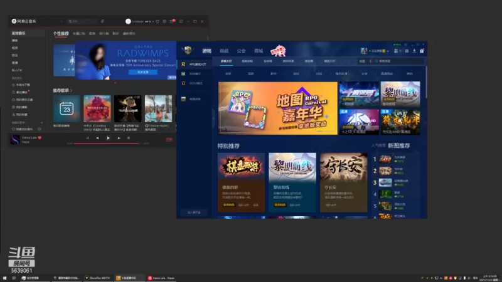The width and height of the screenshot is (502, 282).
Task: Open the download manager icon in game platform
Action: [414, 51]
